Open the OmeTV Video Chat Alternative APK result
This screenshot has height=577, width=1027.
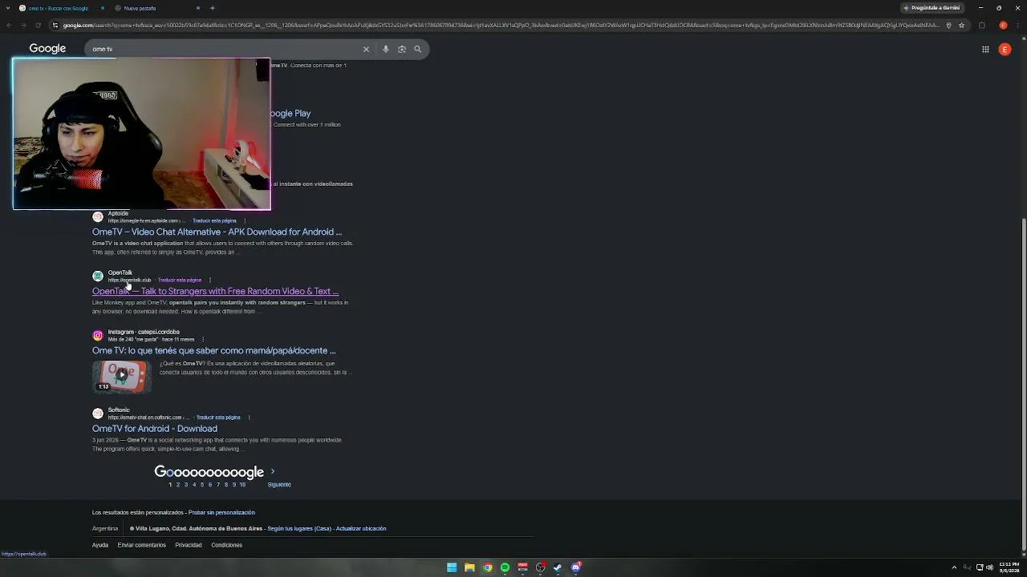pos(217,232)
